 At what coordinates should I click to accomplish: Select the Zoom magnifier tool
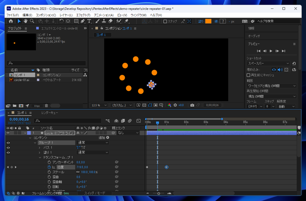(x=32, y=21)
